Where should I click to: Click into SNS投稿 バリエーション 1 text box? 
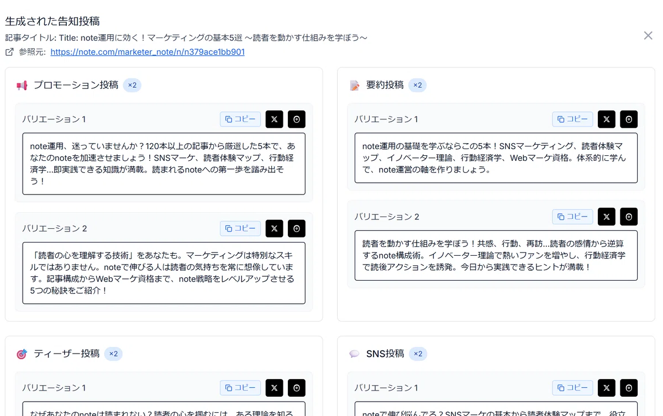pyautogui.click(x=496, y=409)
